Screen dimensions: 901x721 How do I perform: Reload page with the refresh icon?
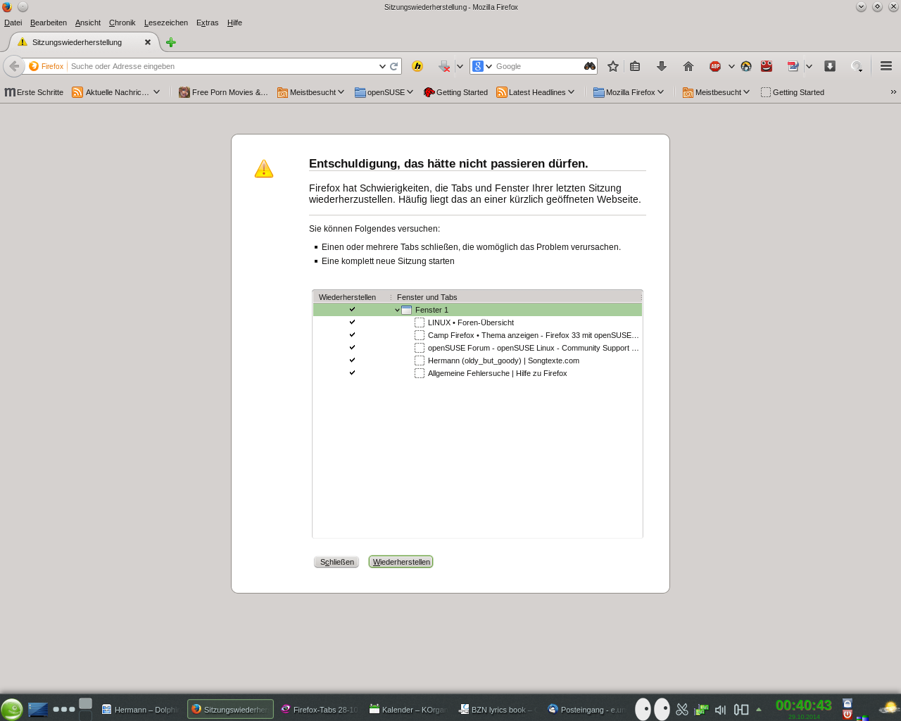394,66
